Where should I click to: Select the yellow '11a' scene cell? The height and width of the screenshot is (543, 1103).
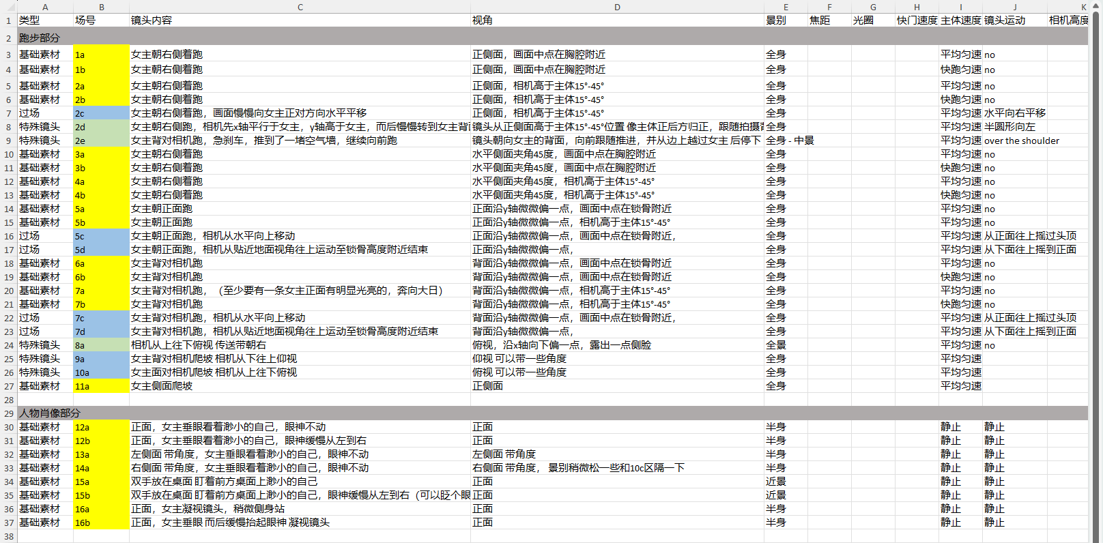click(101, 386)
